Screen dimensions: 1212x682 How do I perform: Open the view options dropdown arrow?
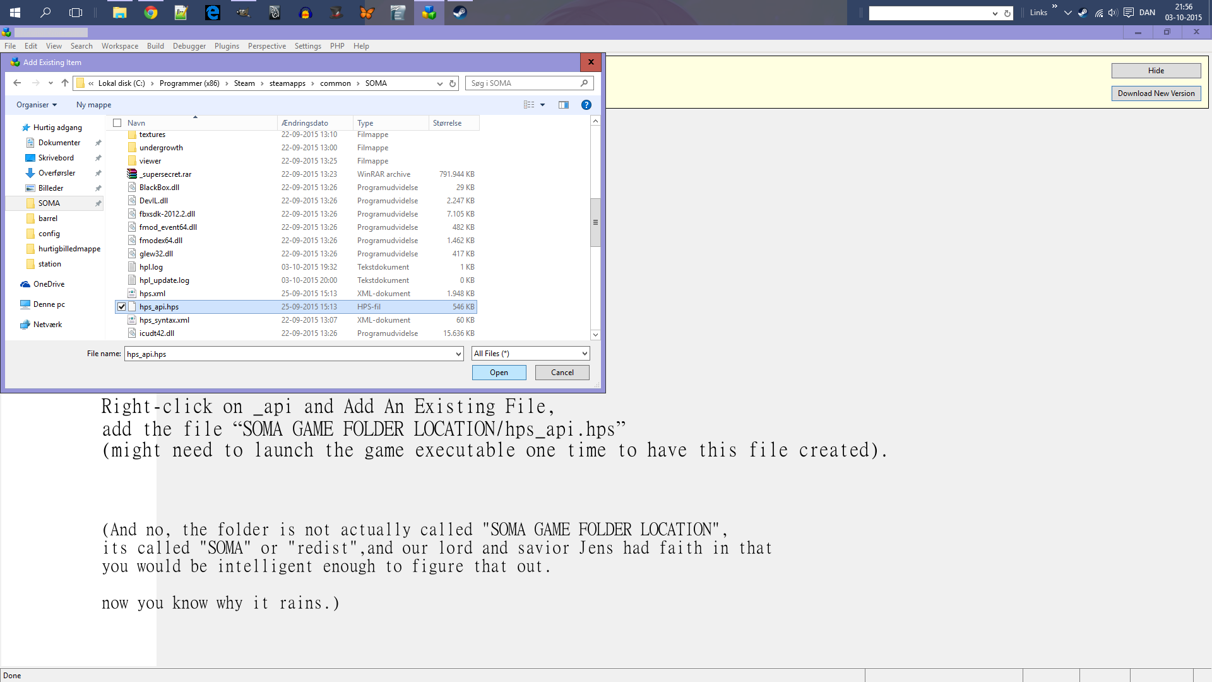point(542,105)
